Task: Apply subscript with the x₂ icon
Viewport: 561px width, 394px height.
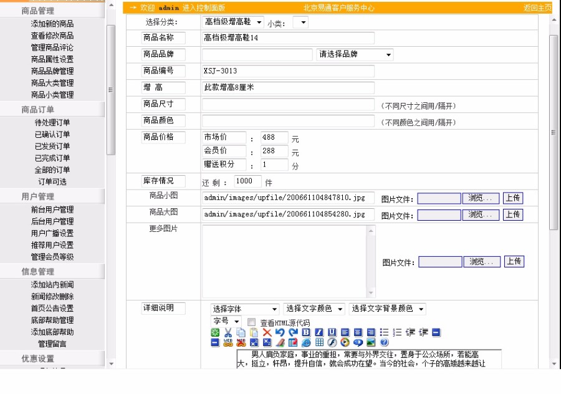Action: [267, 342]
